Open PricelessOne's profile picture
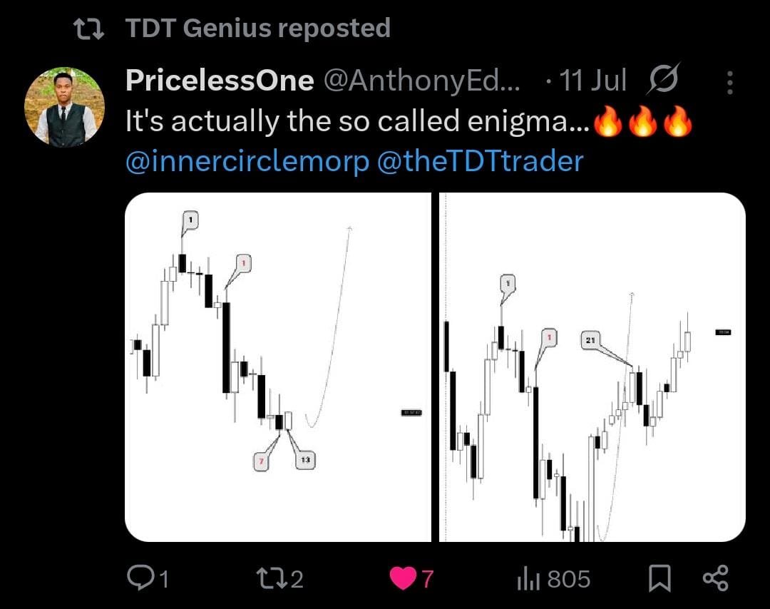Screen dimensions: 770x609 [65, 107]
